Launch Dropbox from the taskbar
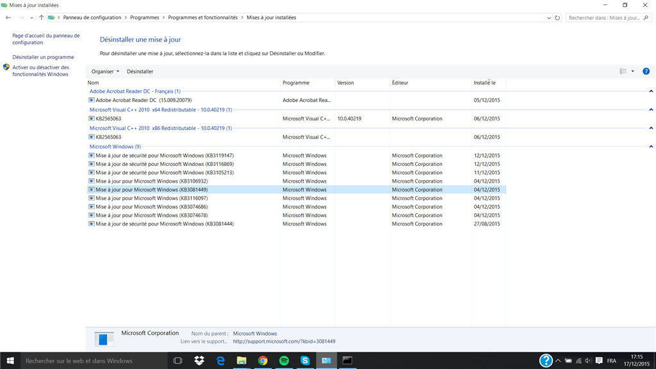Screen dimensions: 656x369 [199, 361]
